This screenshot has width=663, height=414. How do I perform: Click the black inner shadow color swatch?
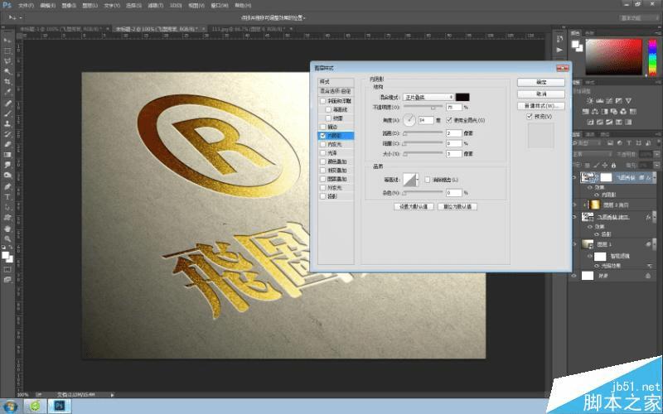(462, 98)
